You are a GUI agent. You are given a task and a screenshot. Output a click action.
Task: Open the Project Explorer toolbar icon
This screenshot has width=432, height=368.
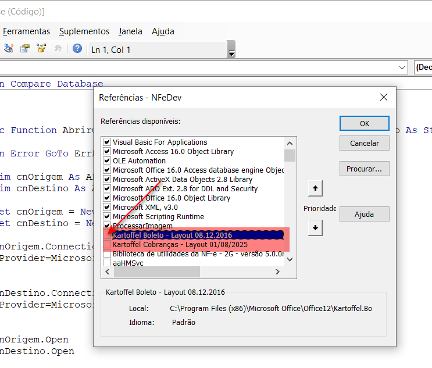(x=9, y=49)
